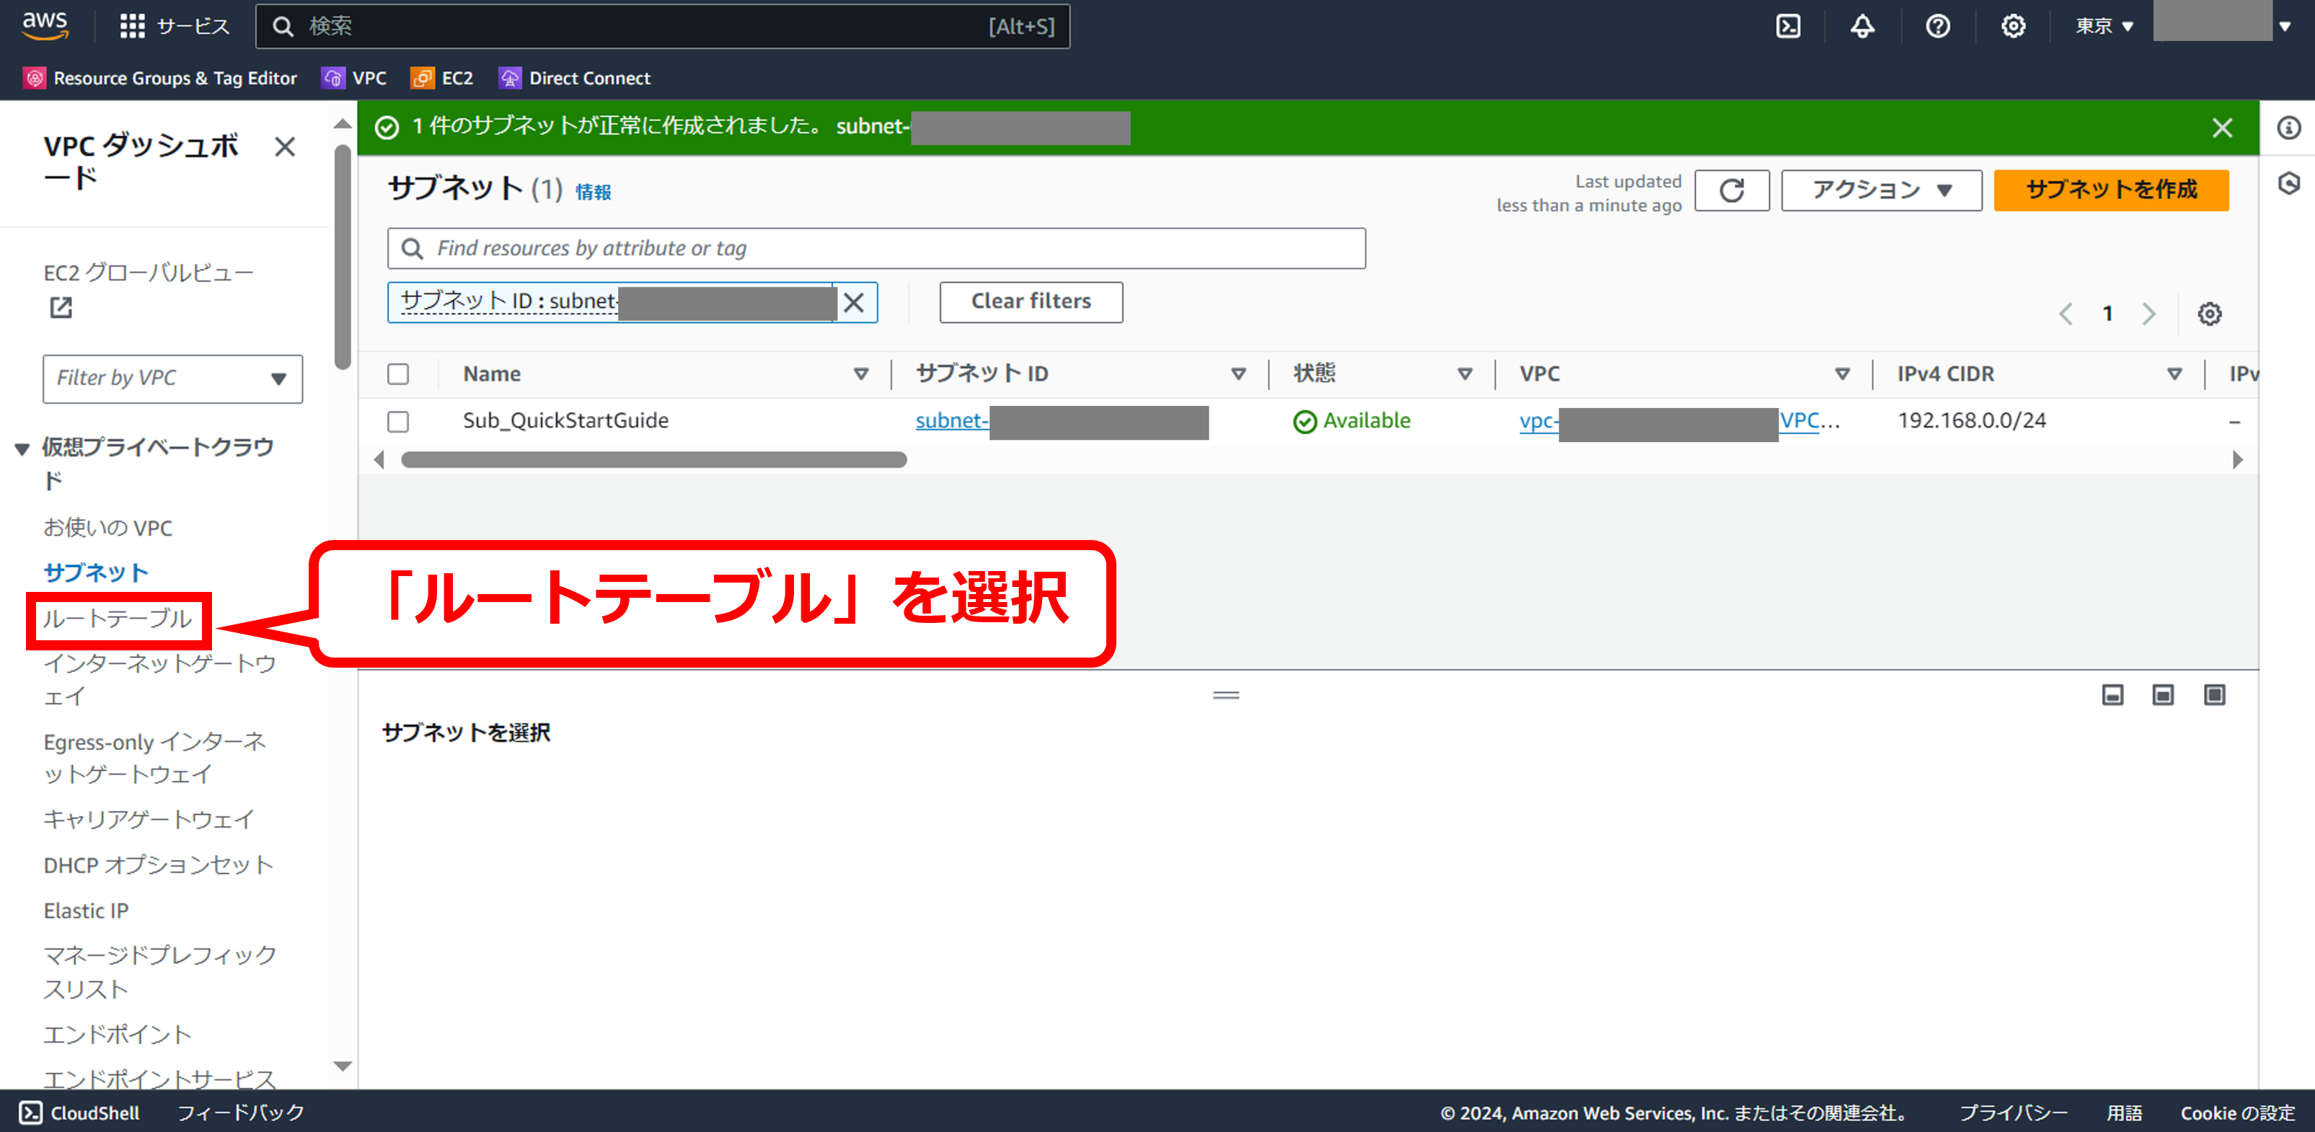This screenshot has height=1132, width=2315.
Task: Toggle the select-all header checkbox
Action: pyautogui.click(x=398, y=373)
